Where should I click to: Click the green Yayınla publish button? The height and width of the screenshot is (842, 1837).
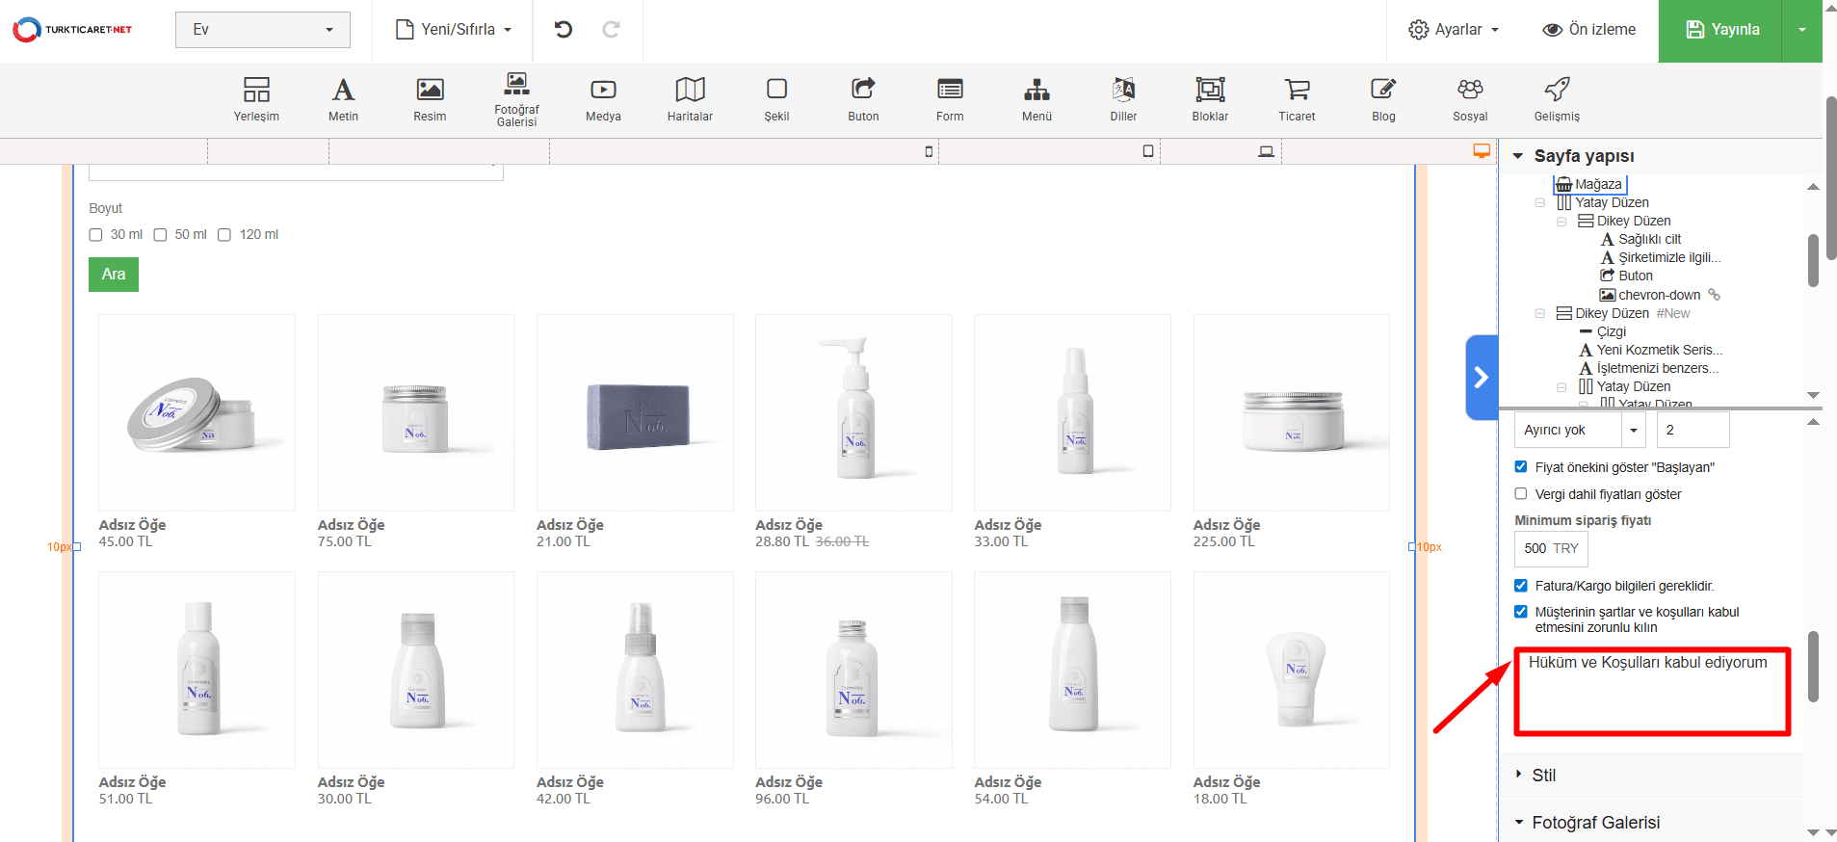pos(1721,30)
